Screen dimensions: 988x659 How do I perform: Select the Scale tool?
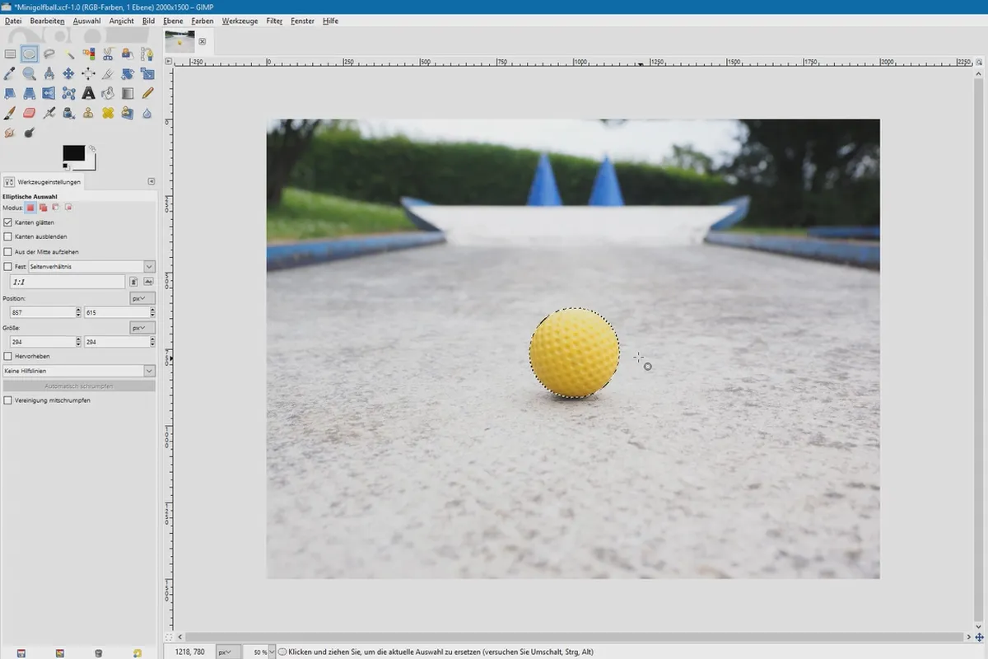pos(147,73)
